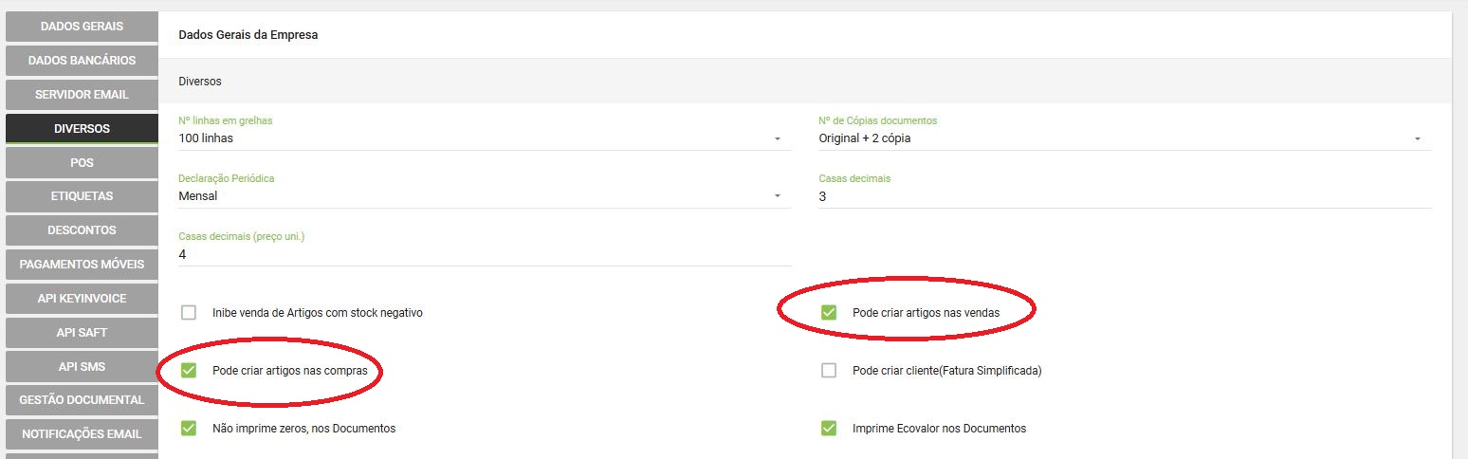Open the Dados Bancários section
Viewport: 1468px width, 459px height.
click(x=82, y=61)
